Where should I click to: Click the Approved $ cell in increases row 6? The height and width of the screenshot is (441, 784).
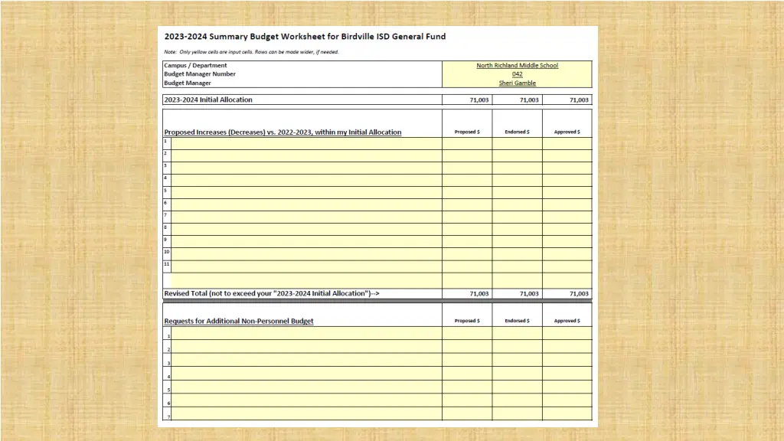[567, 204]
